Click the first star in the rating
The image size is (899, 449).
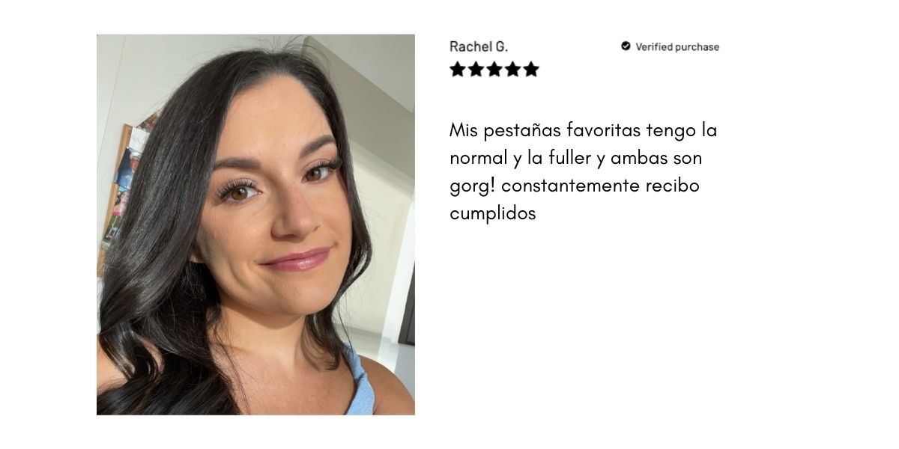[x=458, y=70]
